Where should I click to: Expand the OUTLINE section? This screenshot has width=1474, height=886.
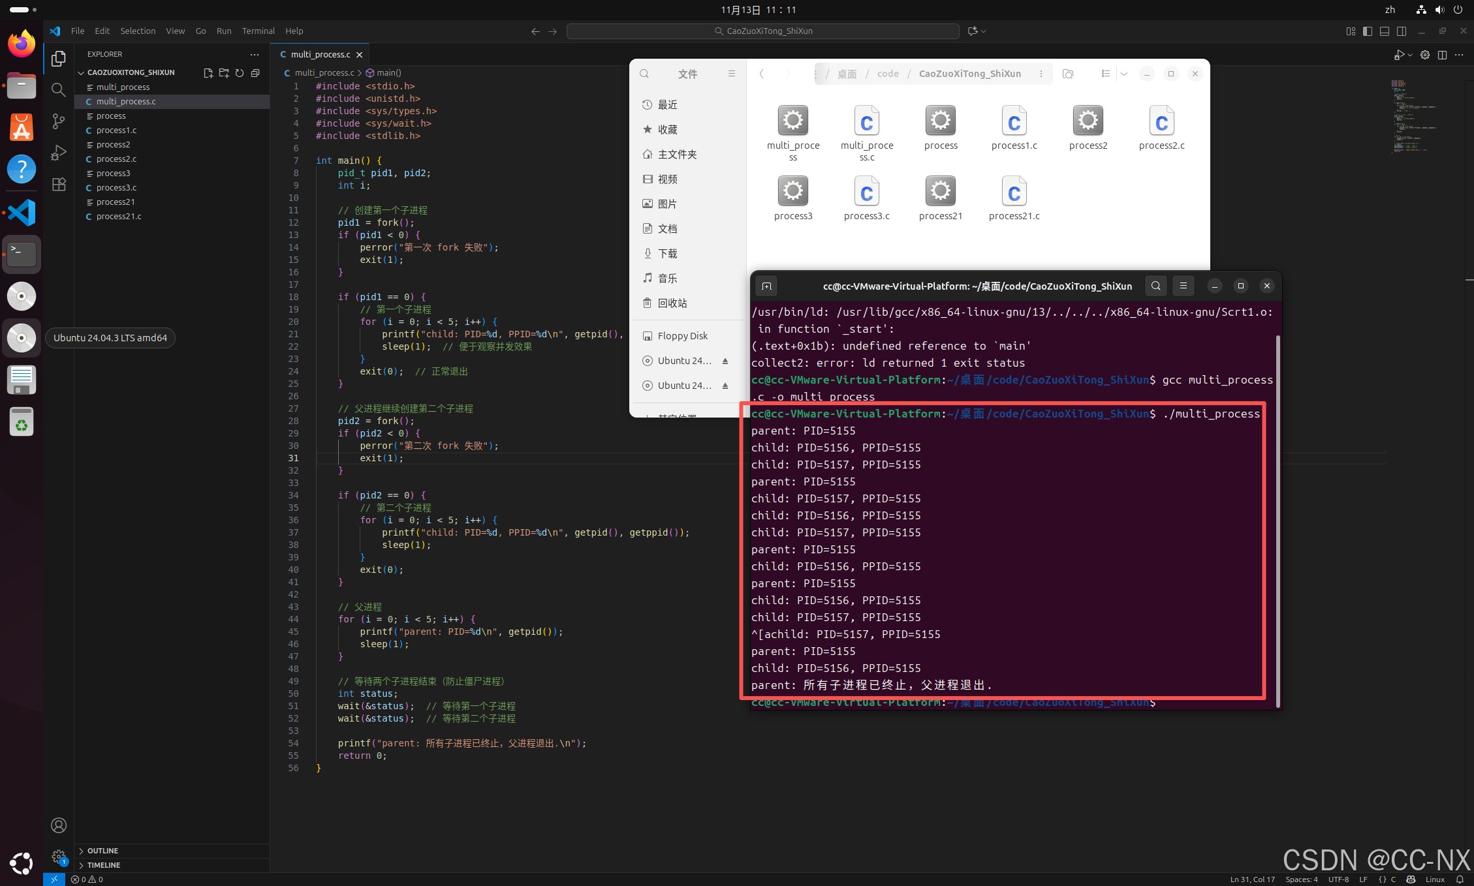click(102, 851)
